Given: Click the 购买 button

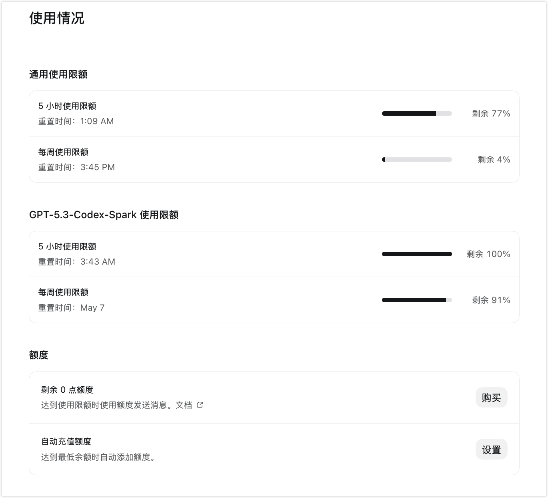Looking at the screenshot, I should [x=491, y=398].
